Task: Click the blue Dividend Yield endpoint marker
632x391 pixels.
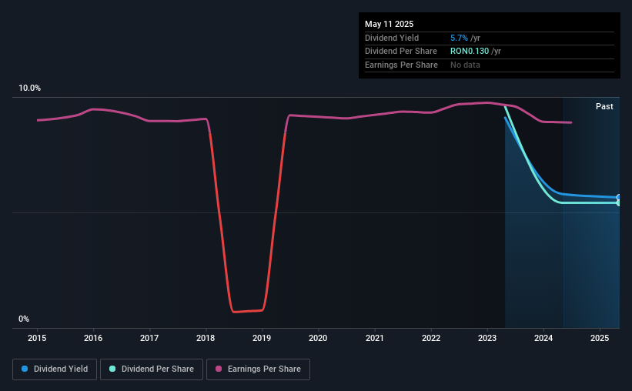Action: (619, 197)
